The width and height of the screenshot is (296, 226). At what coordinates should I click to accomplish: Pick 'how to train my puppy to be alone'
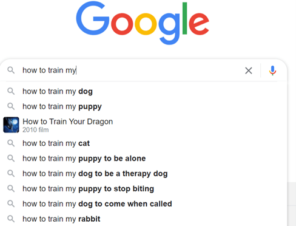pyautogui.click(x=144, y=159)
